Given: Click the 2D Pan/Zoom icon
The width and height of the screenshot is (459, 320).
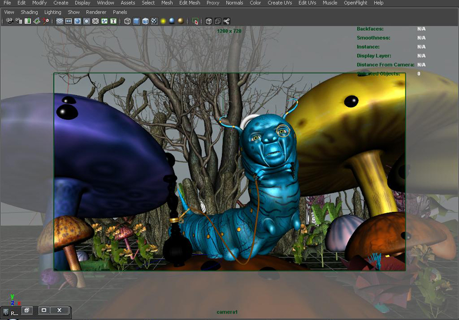Looking at the screenshot, I should point(46,21).
